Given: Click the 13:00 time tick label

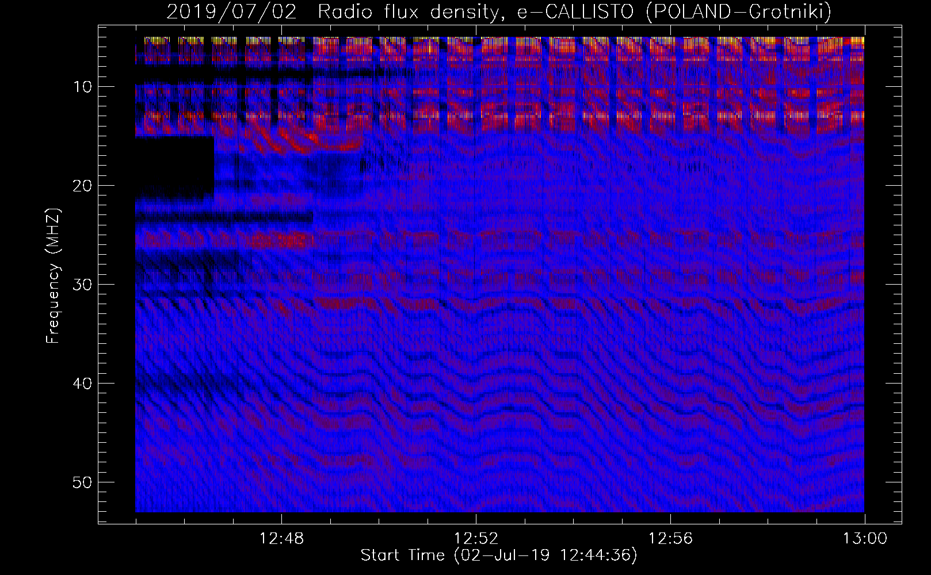Looking at the screenshot, I should pyautogui.click(x=865, y=539).
